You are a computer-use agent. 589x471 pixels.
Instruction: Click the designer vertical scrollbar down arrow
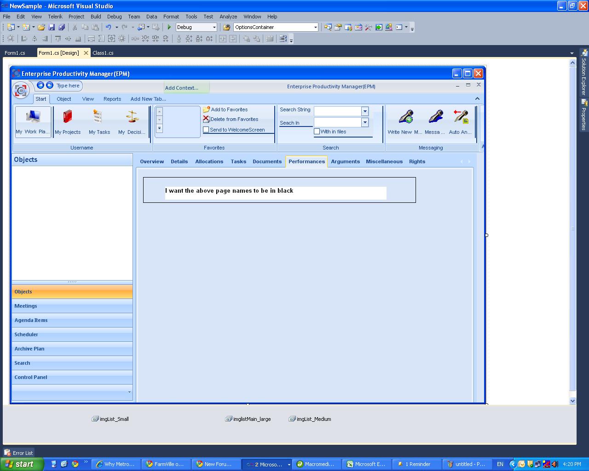click(x=573, y=401)
